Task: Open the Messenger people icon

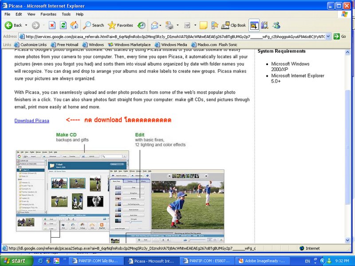Action: pyautogui.click(x=276, y=25)
